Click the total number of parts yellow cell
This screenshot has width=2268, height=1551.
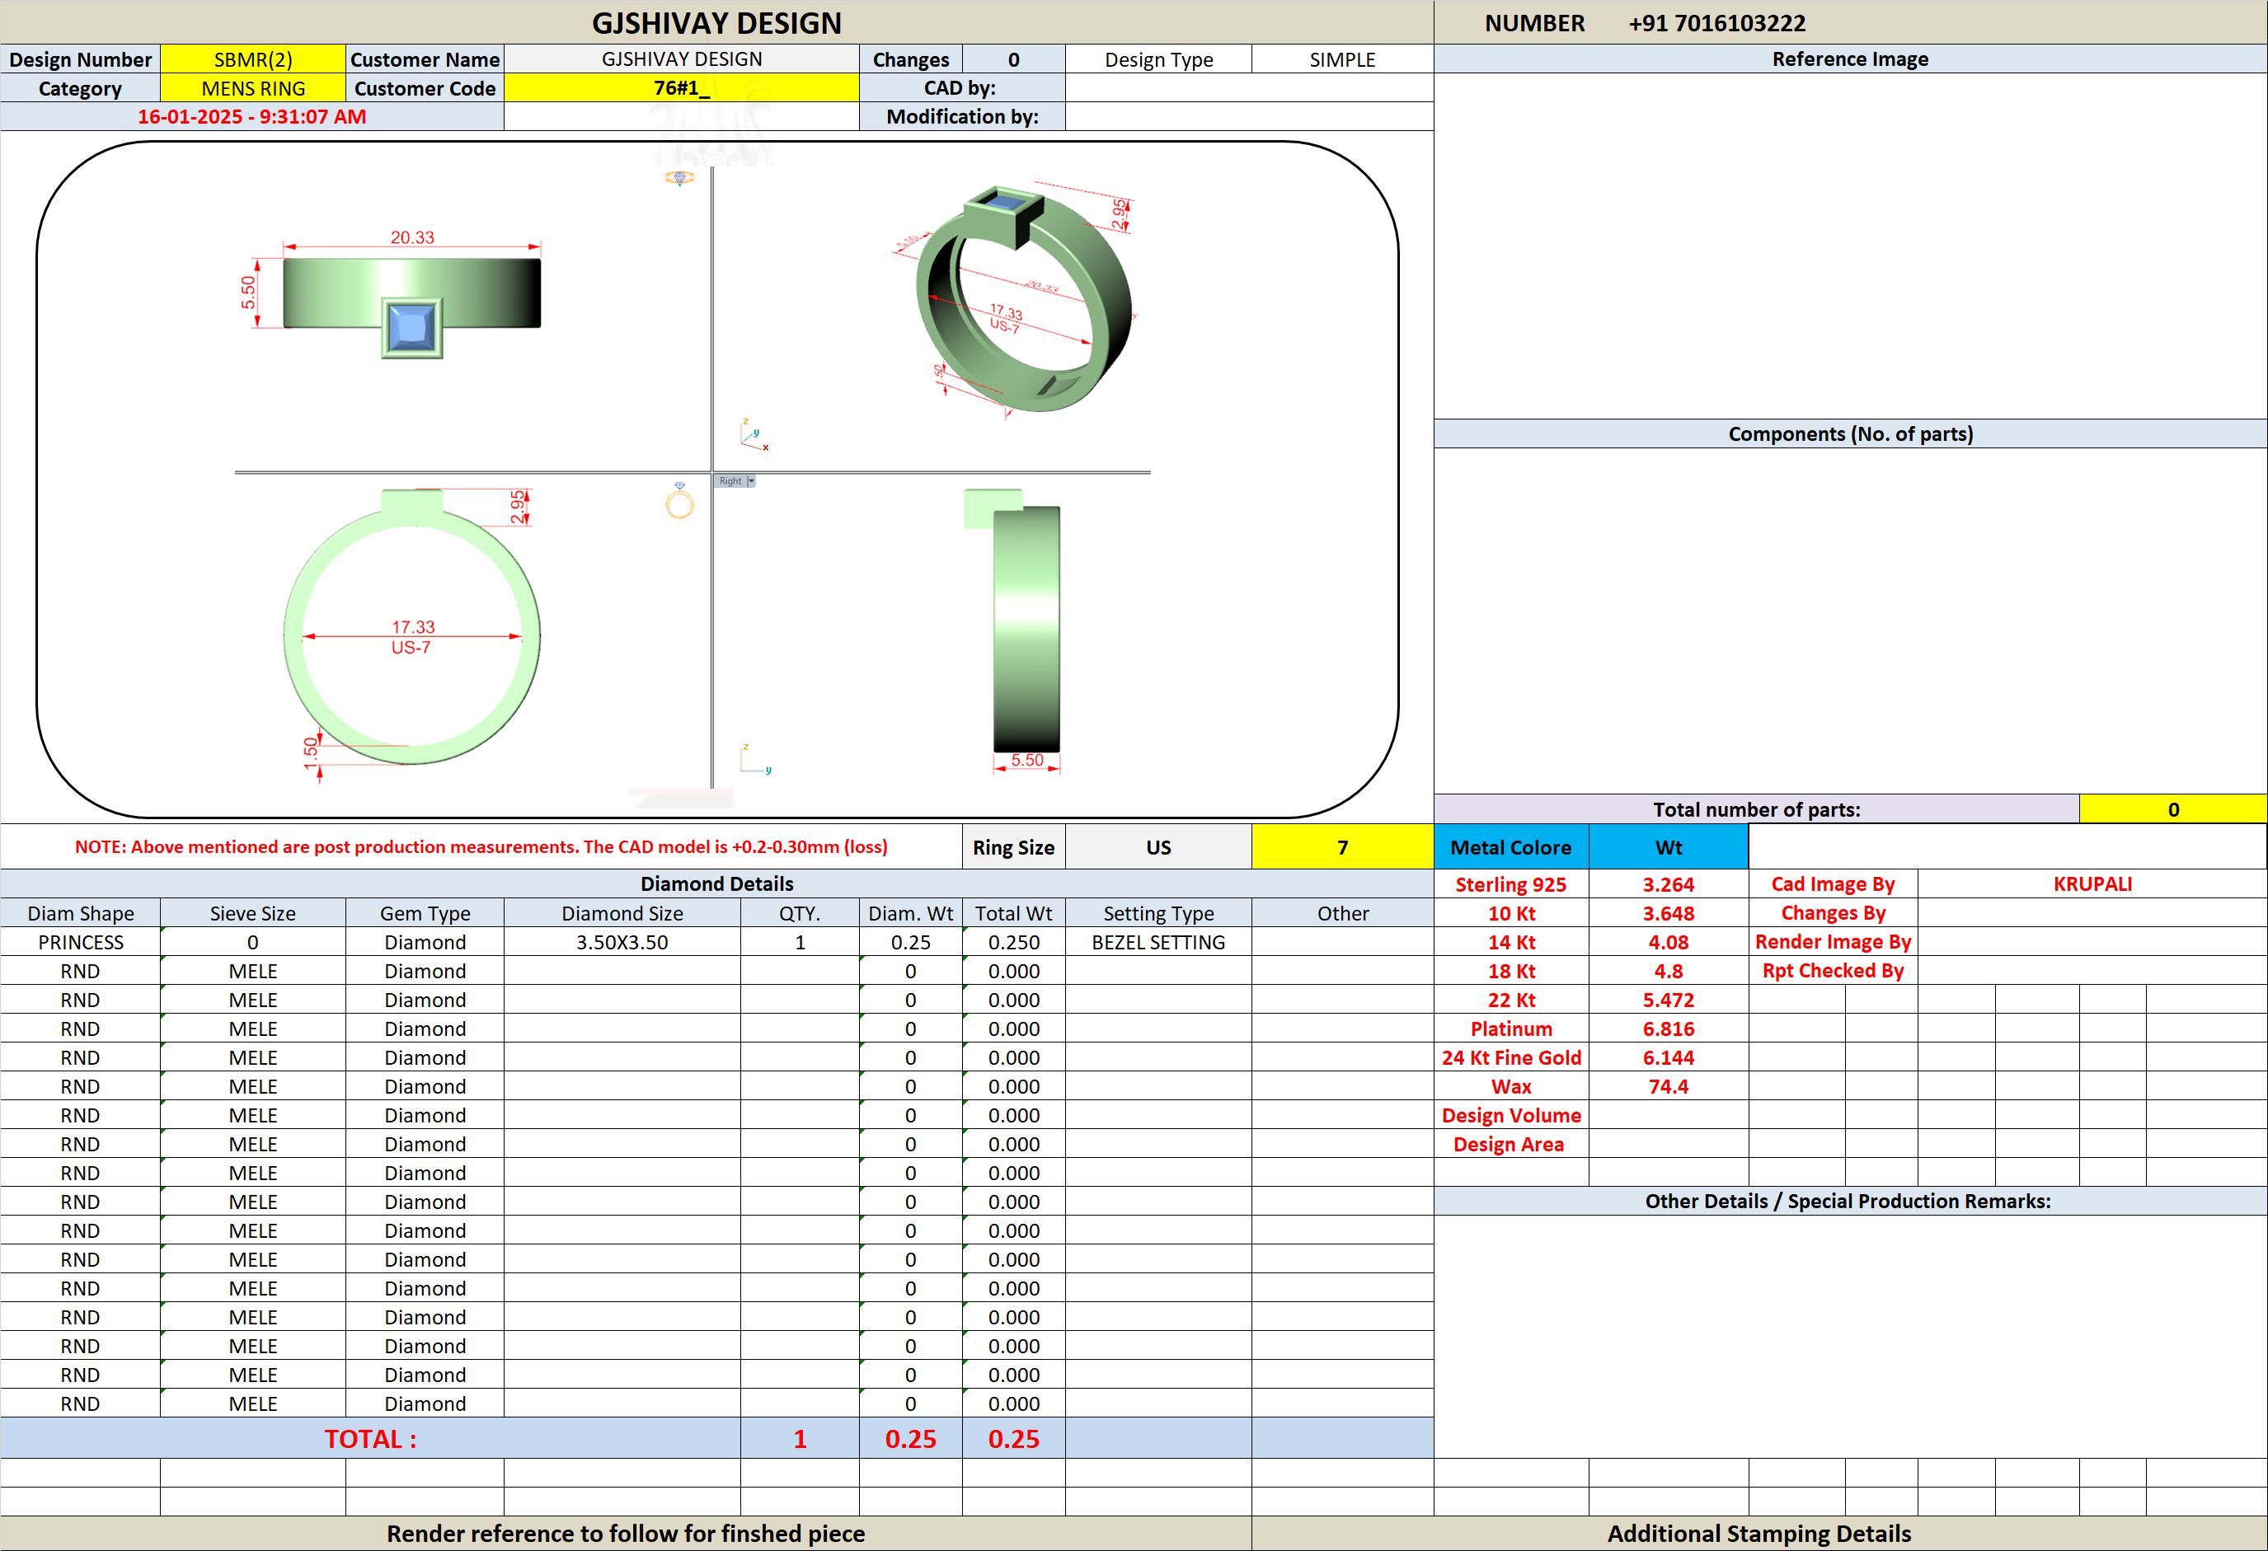coord(2172,808)
